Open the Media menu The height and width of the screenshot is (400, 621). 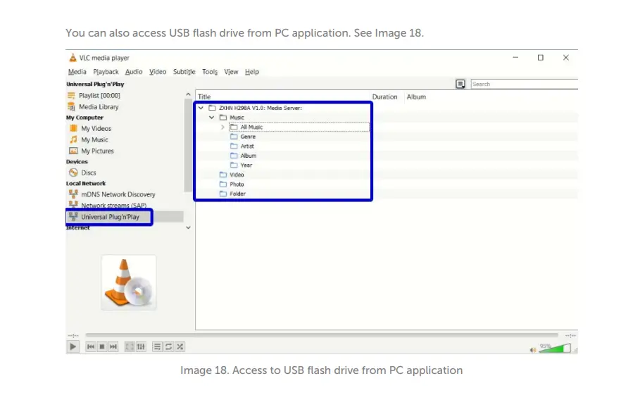[77, 72]
